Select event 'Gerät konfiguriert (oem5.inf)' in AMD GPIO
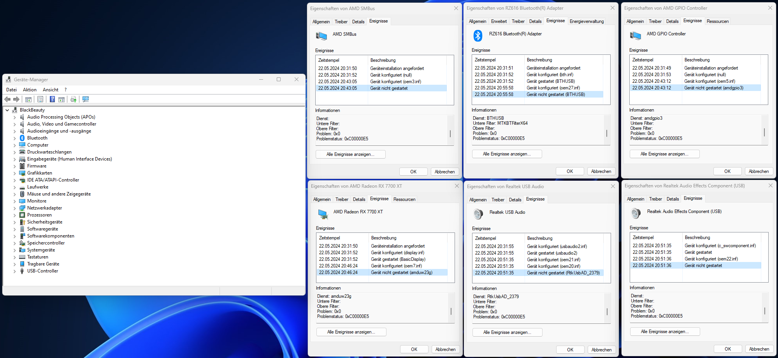Viewport: 778px width, 358px height. [696, 81]
